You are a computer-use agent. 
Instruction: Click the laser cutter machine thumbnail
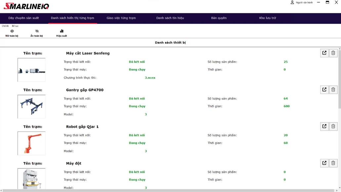click(31, 70)
